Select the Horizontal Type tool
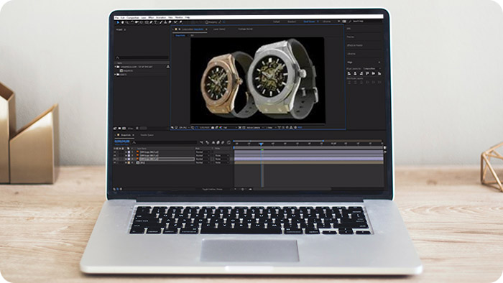The image size is (503, 283). 155,22
